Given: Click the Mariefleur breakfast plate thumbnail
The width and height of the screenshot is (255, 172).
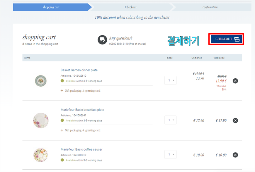Looking at the screenshot, I should coord(41,121).
